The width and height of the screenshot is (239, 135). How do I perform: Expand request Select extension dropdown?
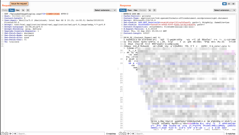click(105, 10)
